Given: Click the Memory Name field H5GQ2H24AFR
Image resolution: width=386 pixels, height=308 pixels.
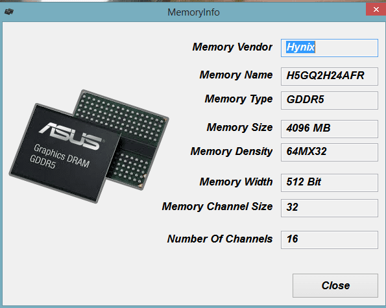Looking at the screenshot, I should (x=330, y=77).
